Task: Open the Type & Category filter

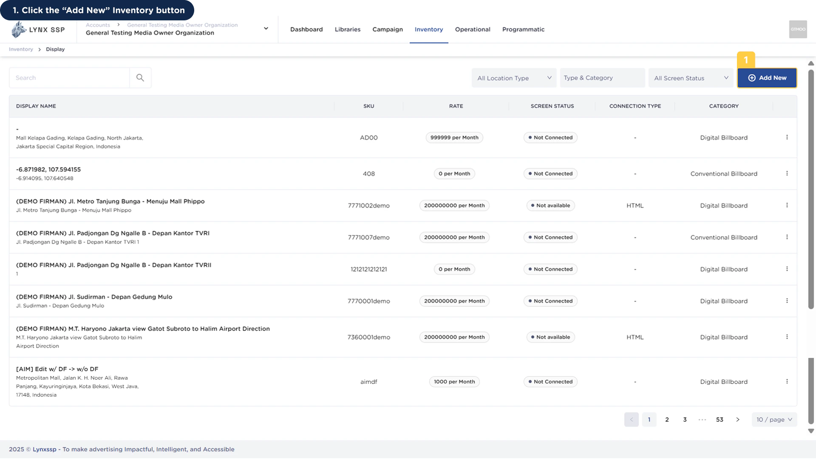Action: [x=602, y=78]
